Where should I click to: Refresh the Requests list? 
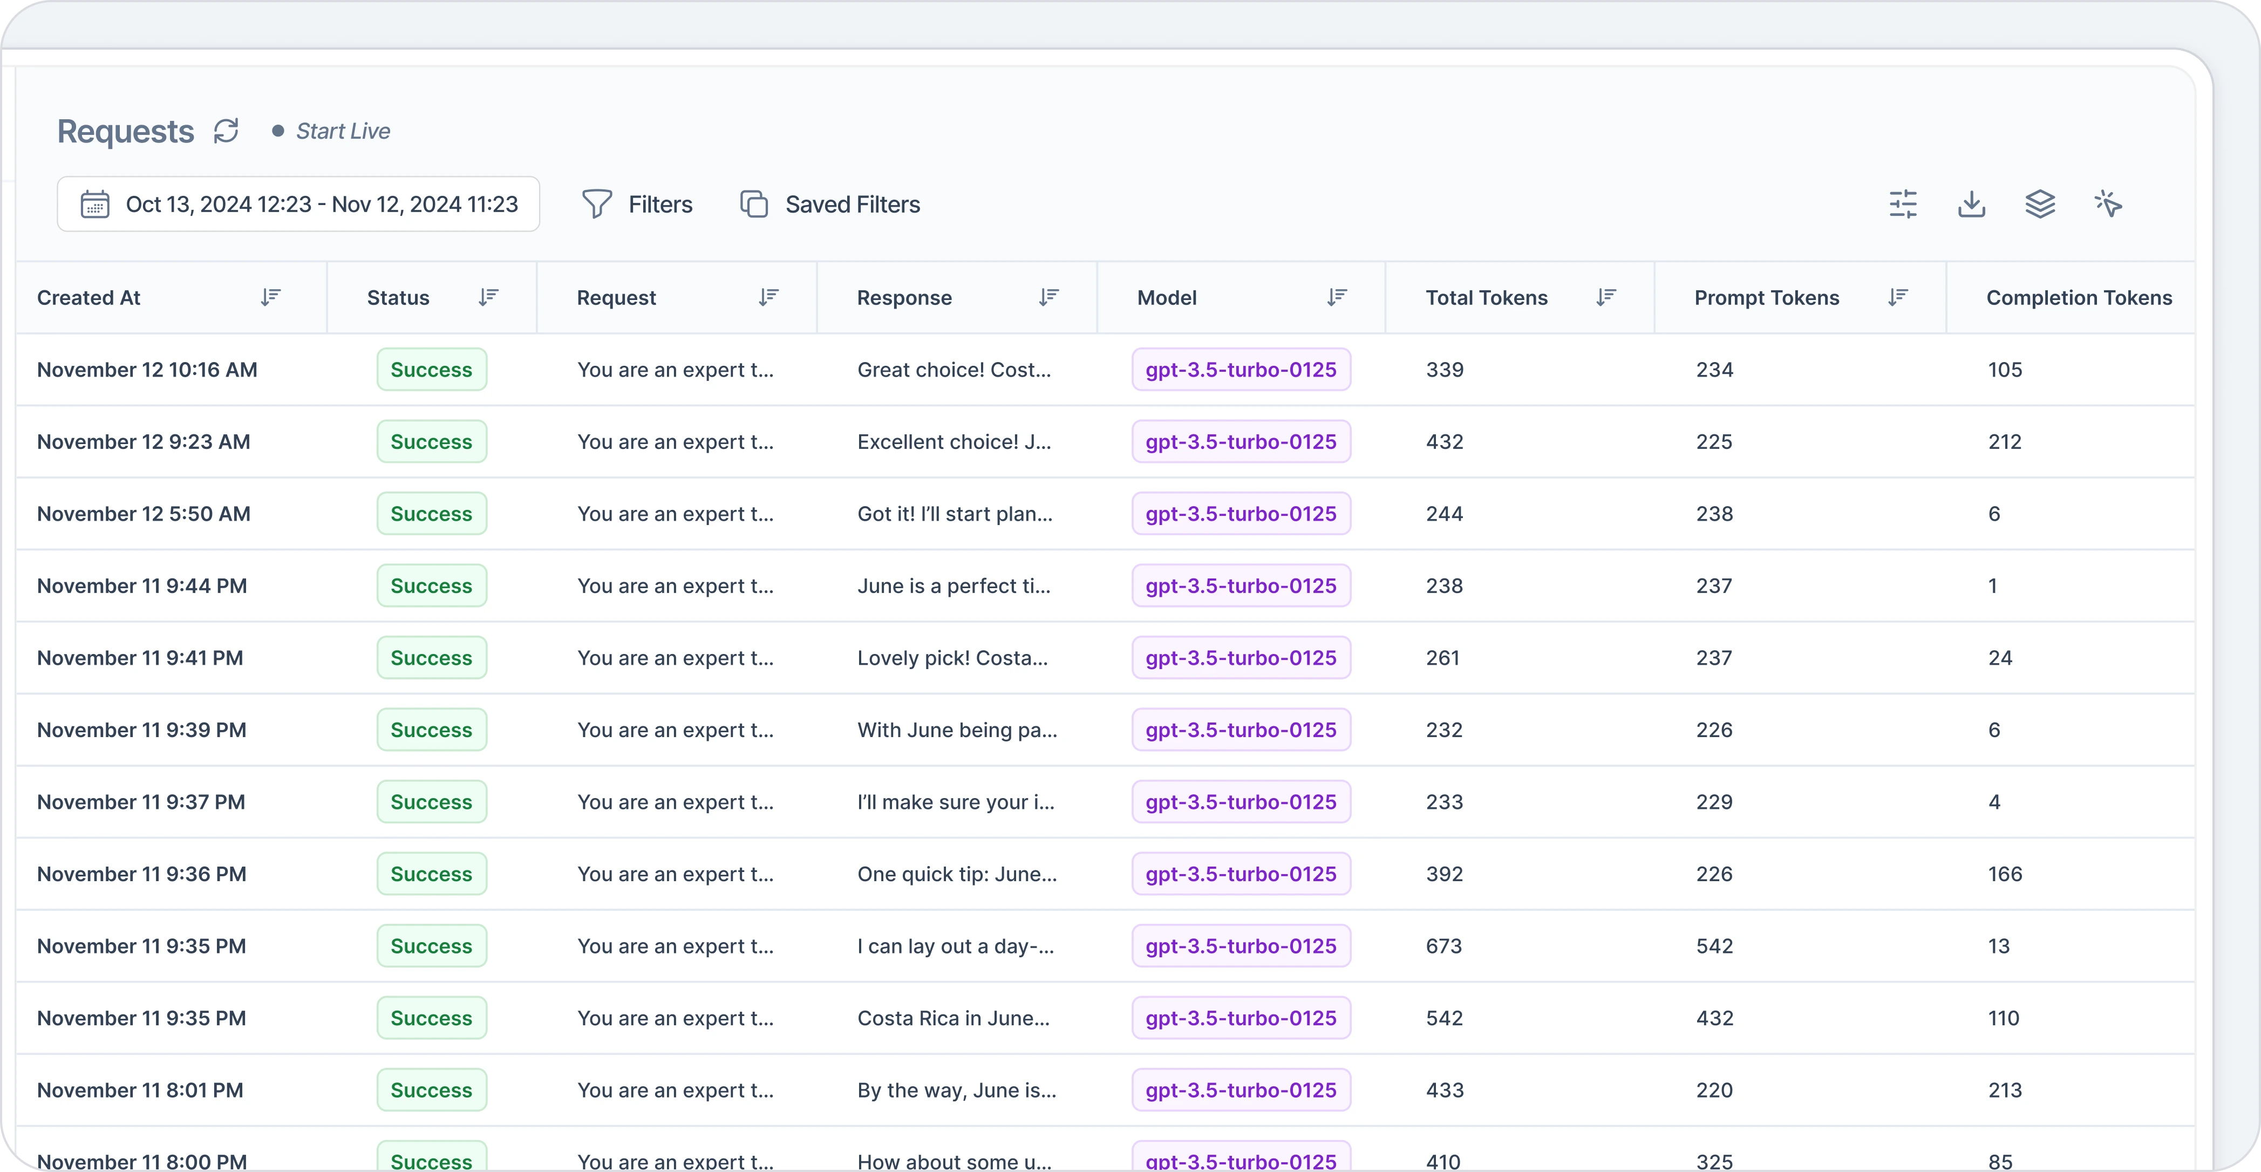(227, 131)
